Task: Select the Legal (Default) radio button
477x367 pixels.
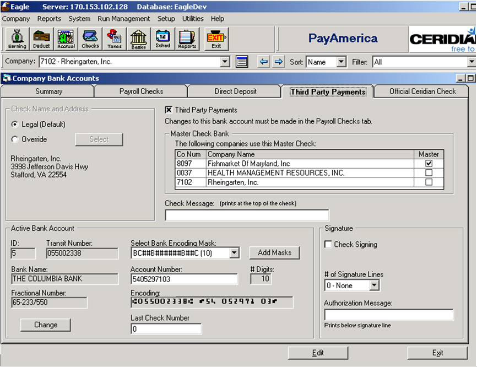Action: click(15, 125)
